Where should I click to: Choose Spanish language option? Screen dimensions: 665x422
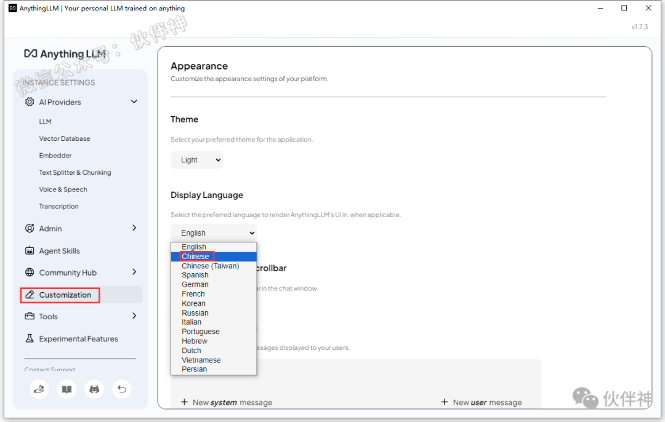tap(214, 275)
